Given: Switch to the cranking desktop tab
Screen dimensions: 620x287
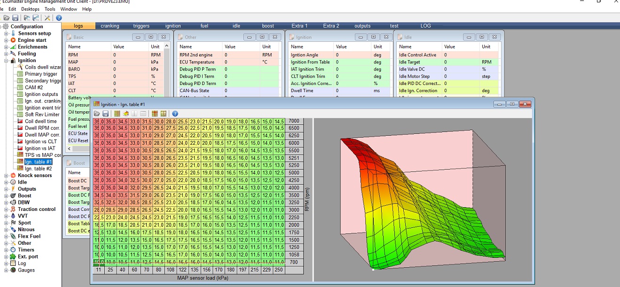Looking at the screenshot, I should coord(110,26).
